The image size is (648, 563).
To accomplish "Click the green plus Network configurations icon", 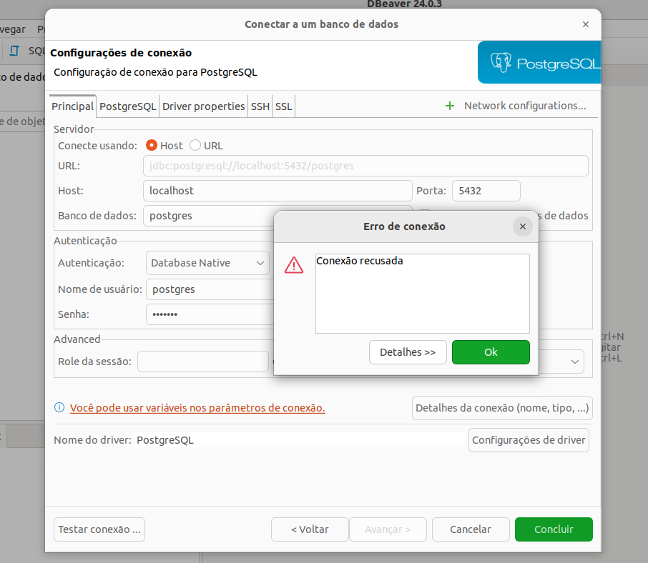I will [450, 106].
